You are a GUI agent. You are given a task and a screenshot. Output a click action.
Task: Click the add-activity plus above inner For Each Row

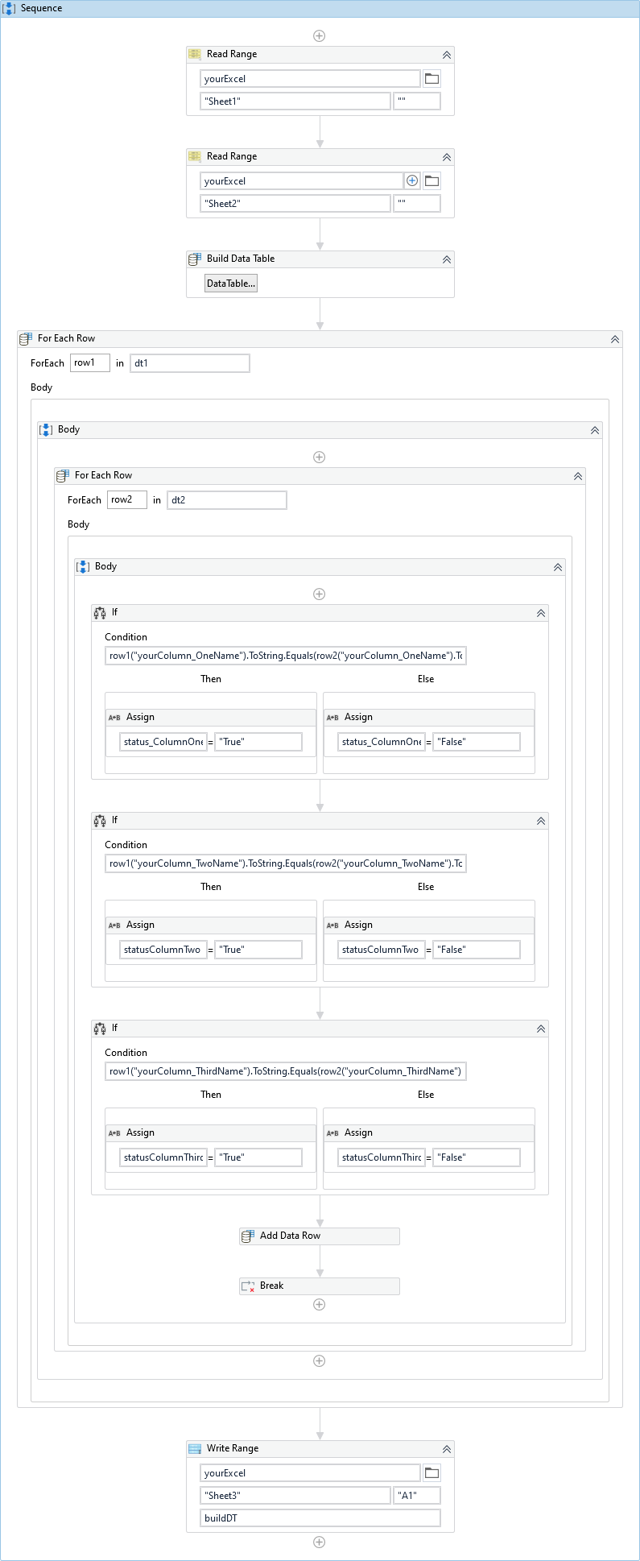(x=320, y=458)
